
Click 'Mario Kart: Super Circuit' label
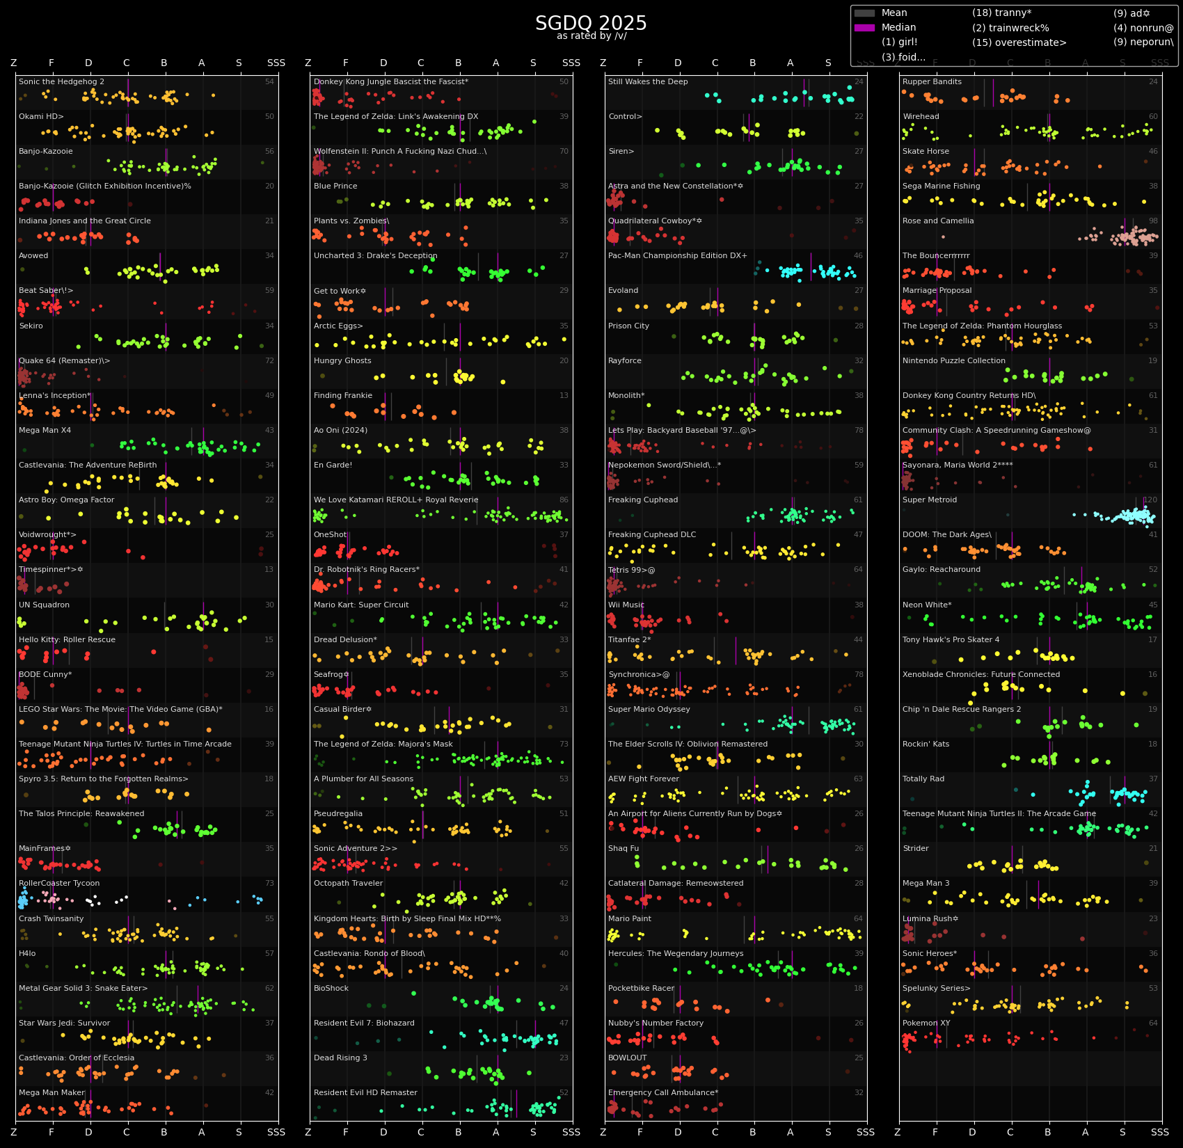click(361, 605)
